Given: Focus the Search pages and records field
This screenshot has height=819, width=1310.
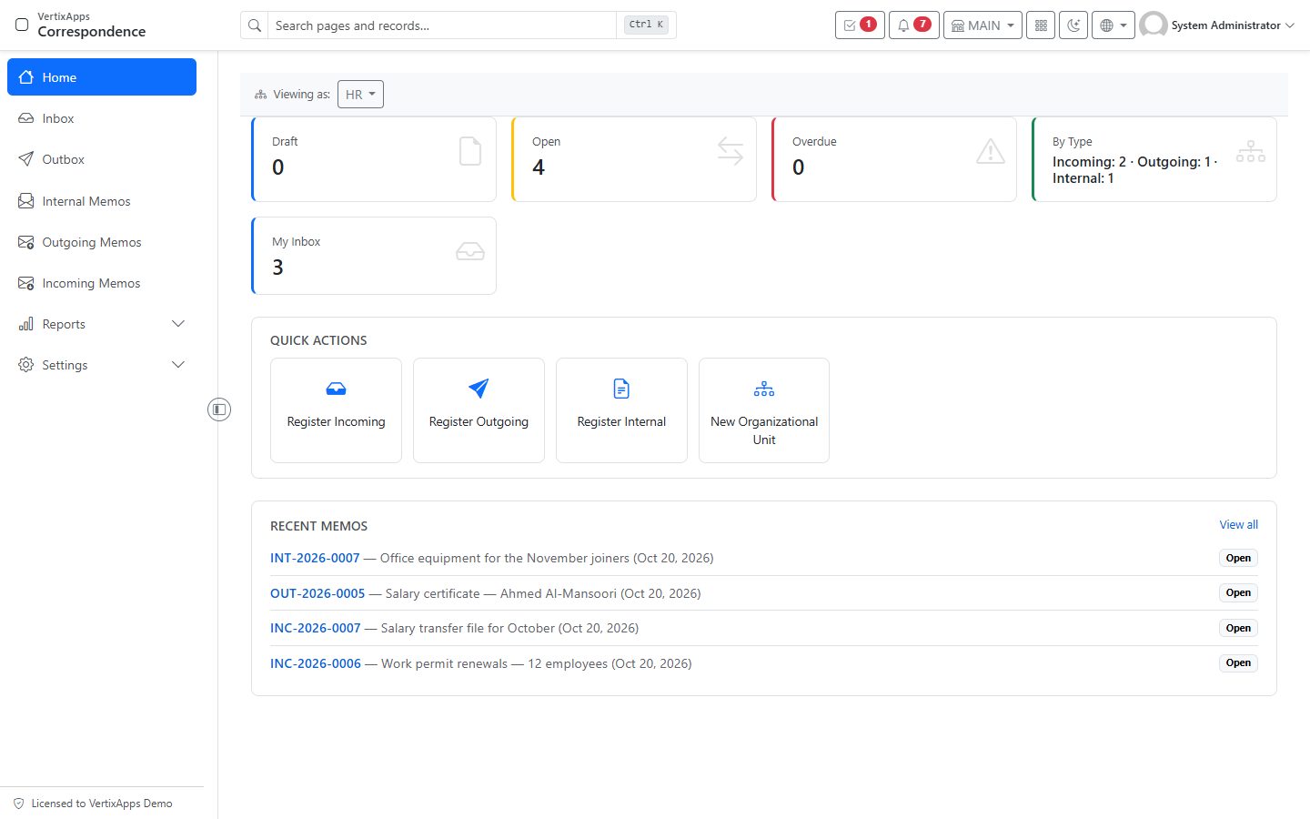Looking at the screenshot, I should click(x=443, y=25).
